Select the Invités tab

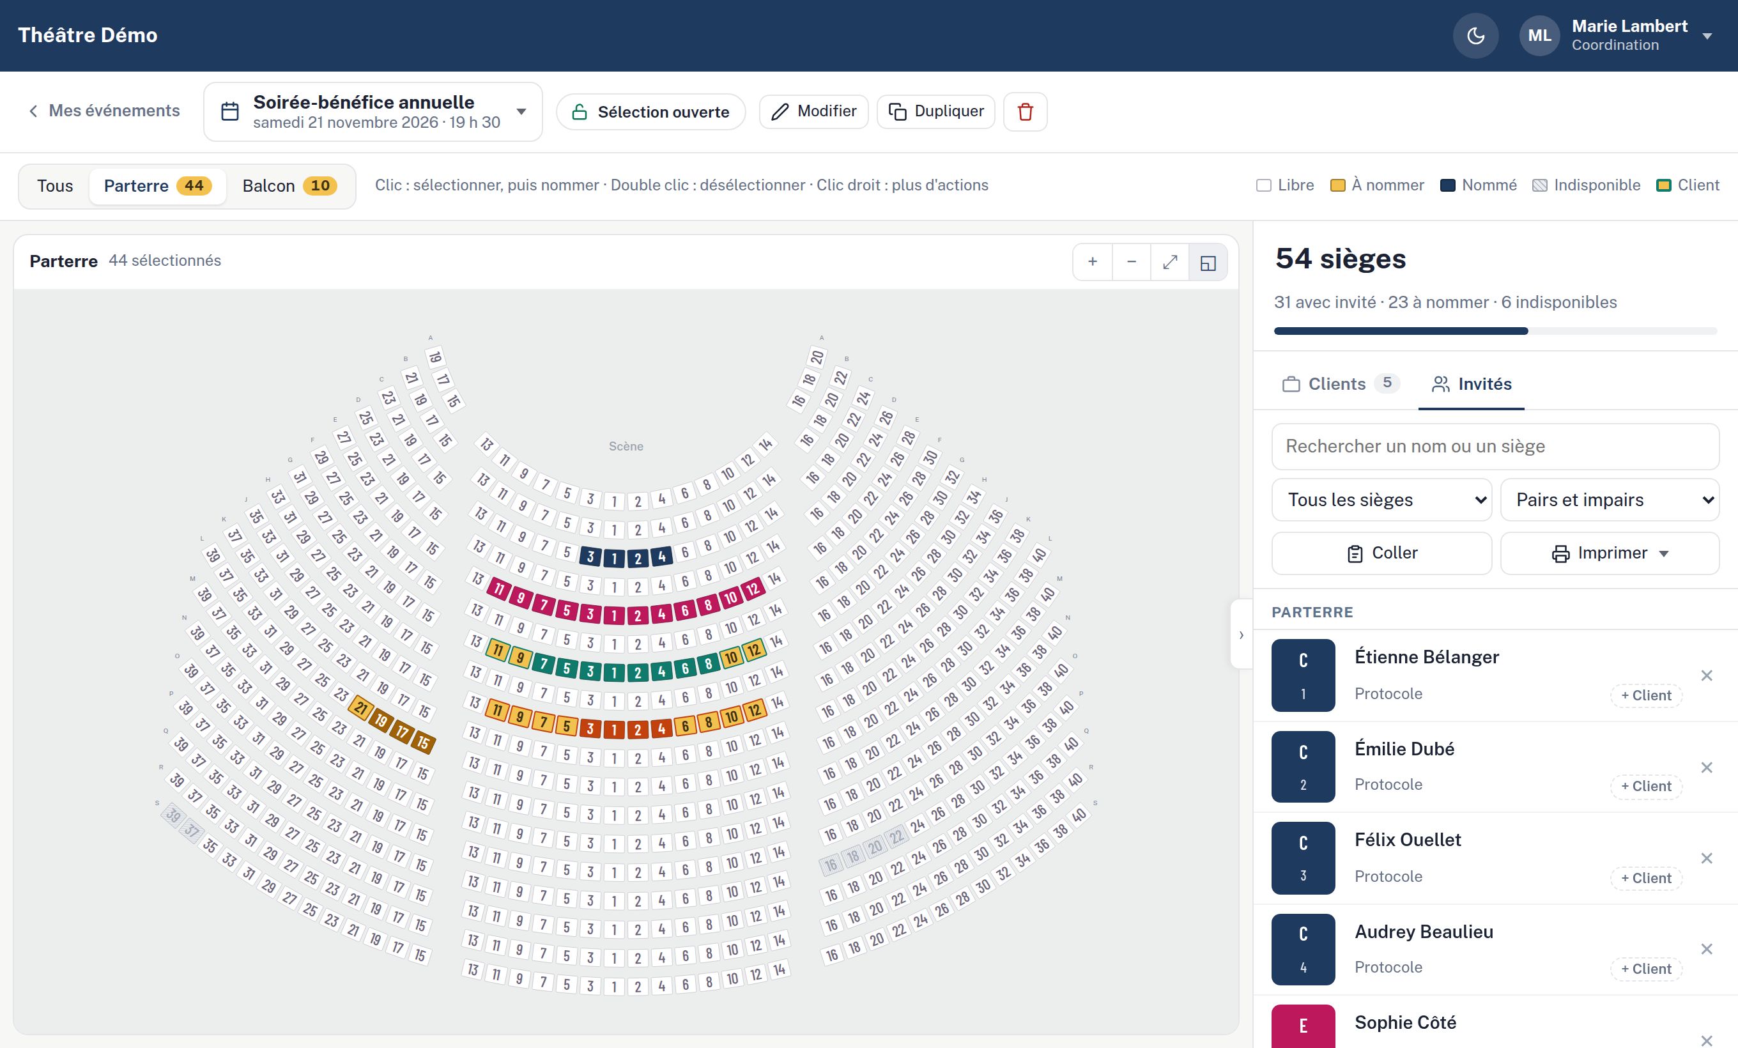[1472, 384]
